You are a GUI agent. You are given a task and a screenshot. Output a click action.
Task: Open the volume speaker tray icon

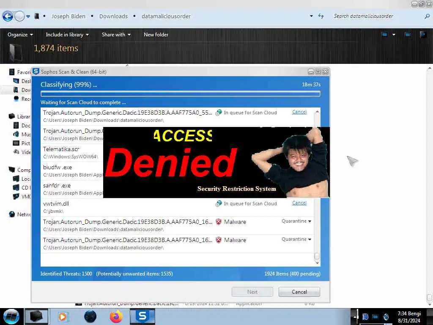tap(386, 317)
